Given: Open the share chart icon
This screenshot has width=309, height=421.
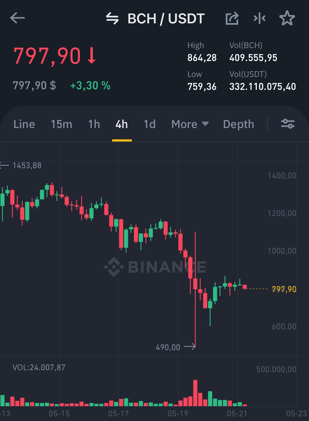Looking at the screenshot, I should 232,18.
